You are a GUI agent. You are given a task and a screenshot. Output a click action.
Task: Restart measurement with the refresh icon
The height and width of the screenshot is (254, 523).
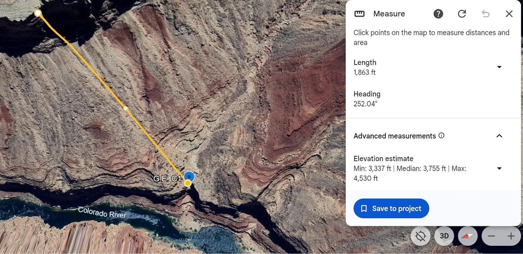point(462,14)
